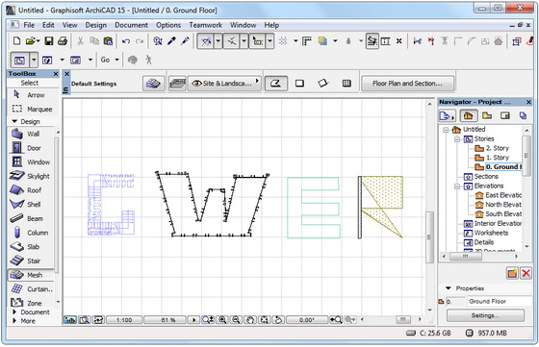Viewport: 539px width, 347px height.
Task: Click the 0,00° orientation button
Action: (307, 320)
